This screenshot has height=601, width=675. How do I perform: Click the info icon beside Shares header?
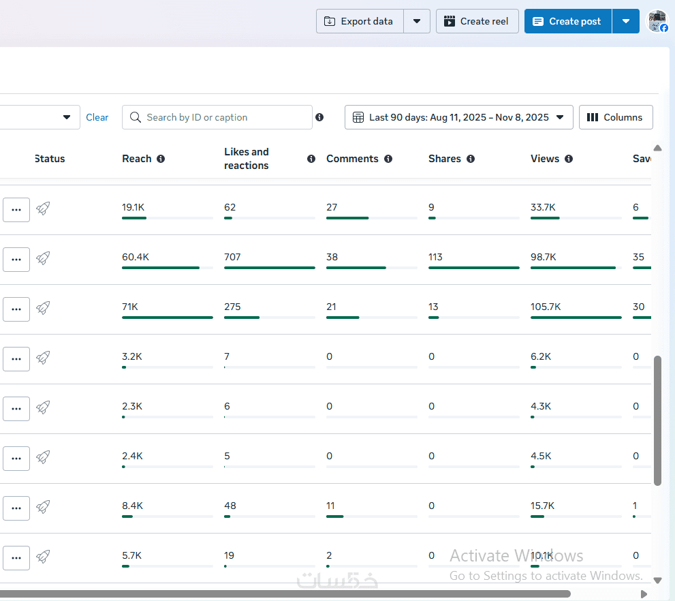coord(471,159)
